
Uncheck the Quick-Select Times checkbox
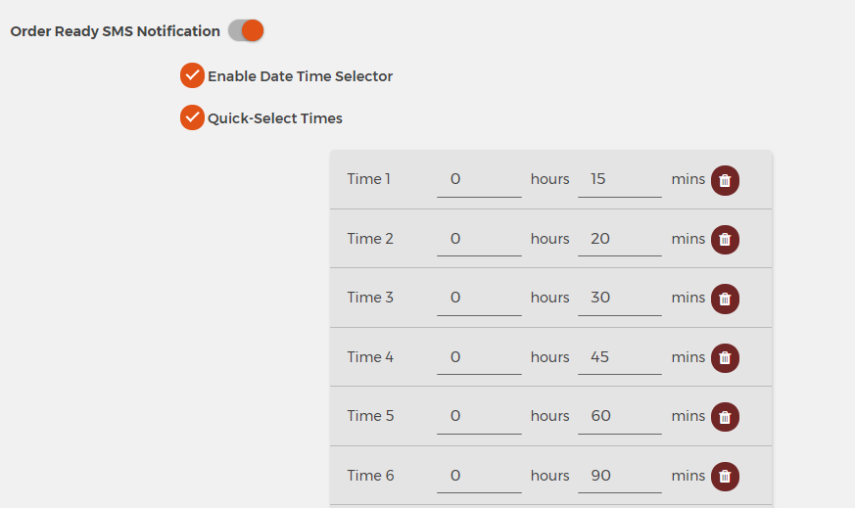click(x=192, y=117)
